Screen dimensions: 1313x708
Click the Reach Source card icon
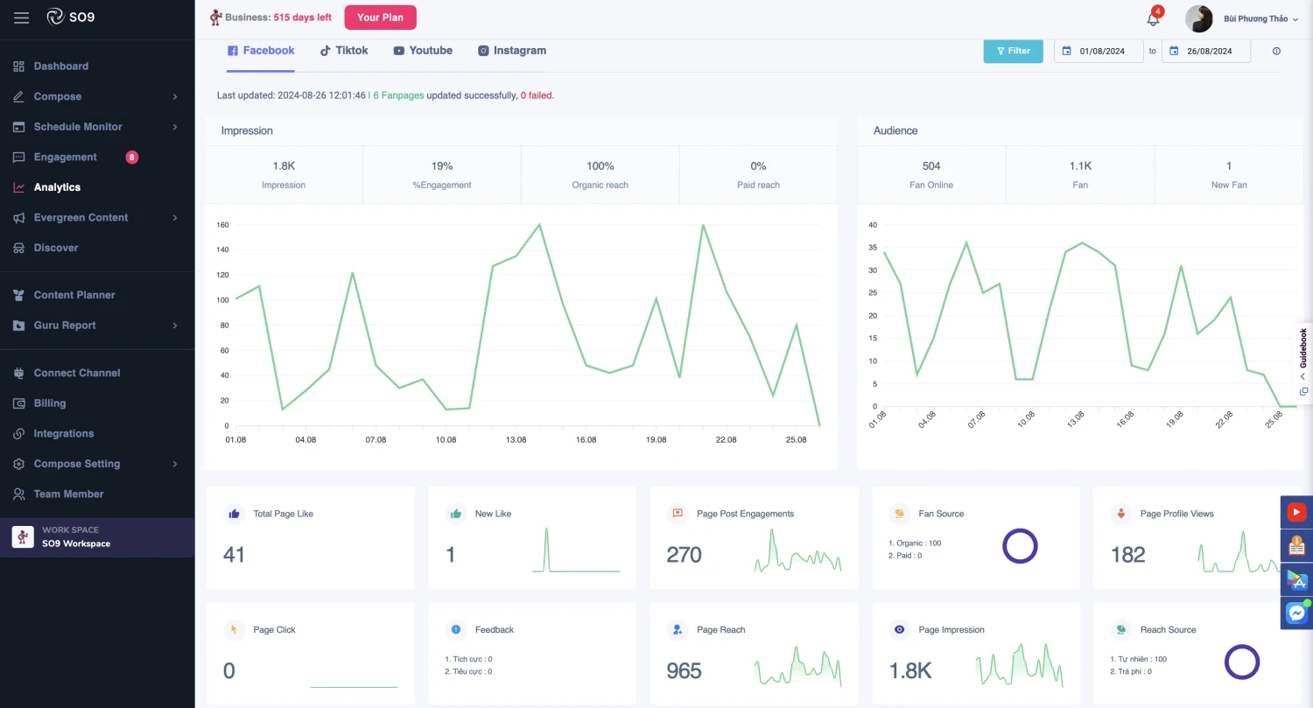point(1121,629)
